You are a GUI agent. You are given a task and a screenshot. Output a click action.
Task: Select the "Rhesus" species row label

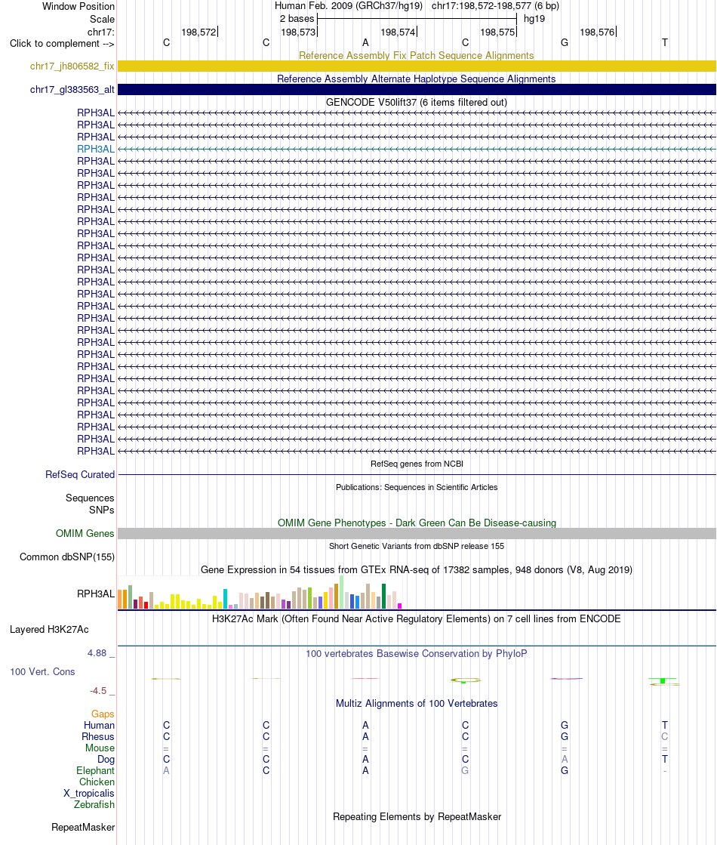coord(98,736)
